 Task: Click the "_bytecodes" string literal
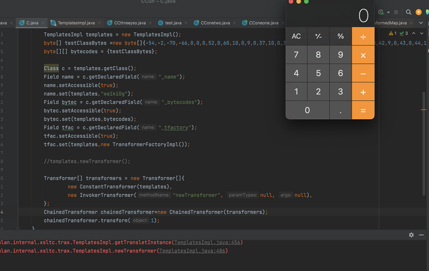(x=179, y=102)
